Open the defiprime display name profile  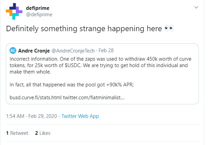point(38,7)
